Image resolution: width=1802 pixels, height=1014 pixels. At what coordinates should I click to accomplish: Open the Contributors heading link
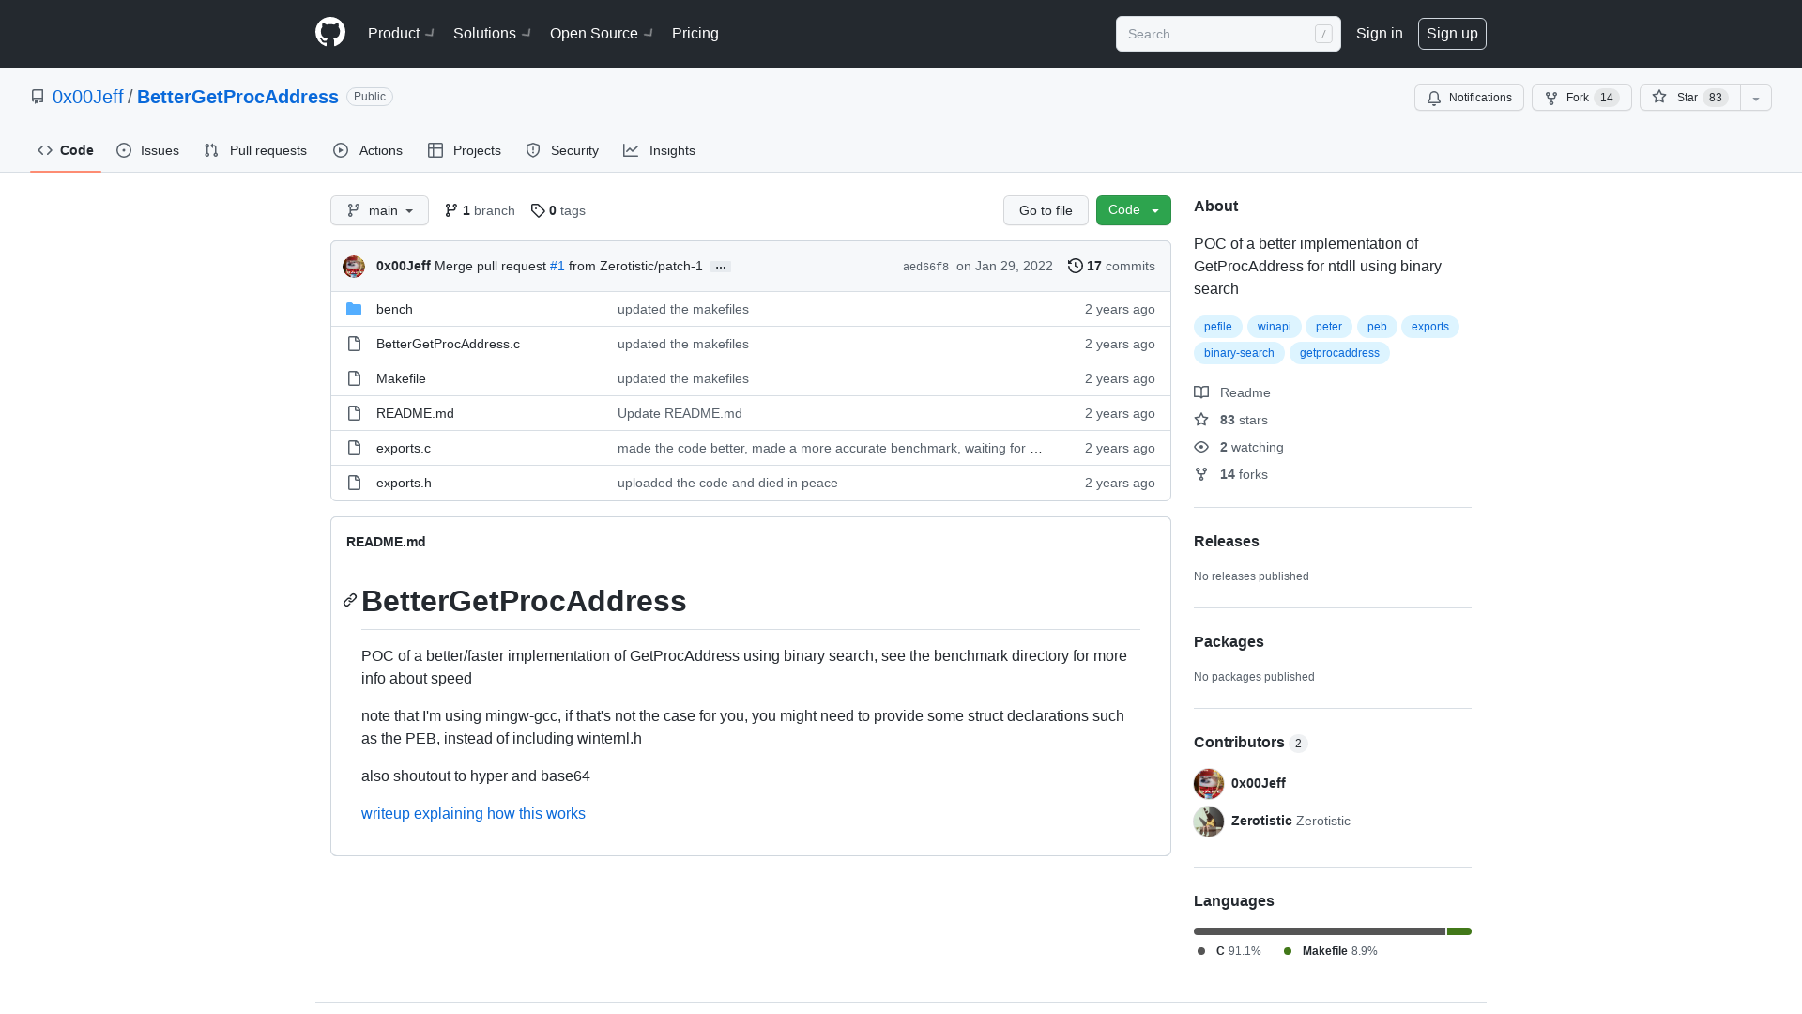pos(1250,742)
